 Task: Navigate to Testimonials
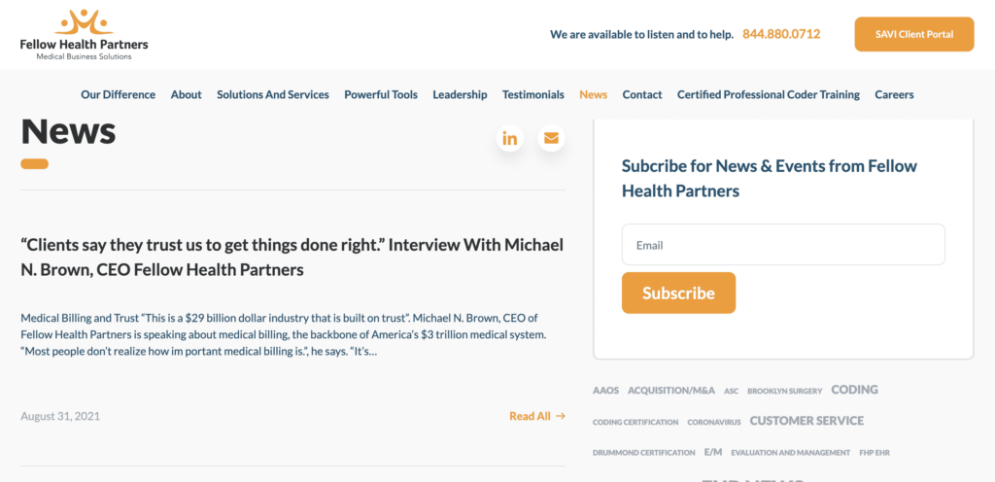[533, 94]
